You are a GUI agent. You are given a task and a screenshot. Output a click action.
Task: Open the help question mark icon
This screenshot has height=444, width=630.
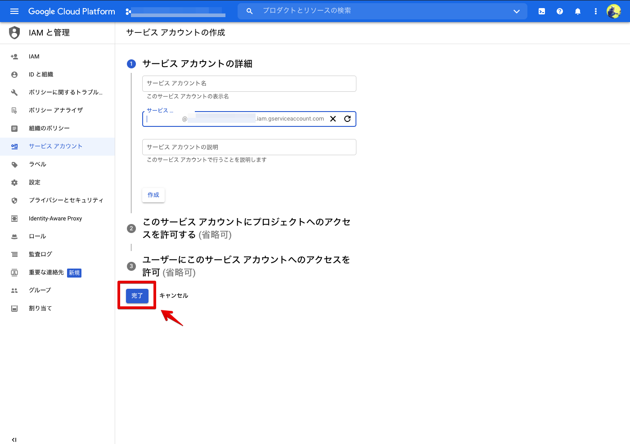click(560, 11)
